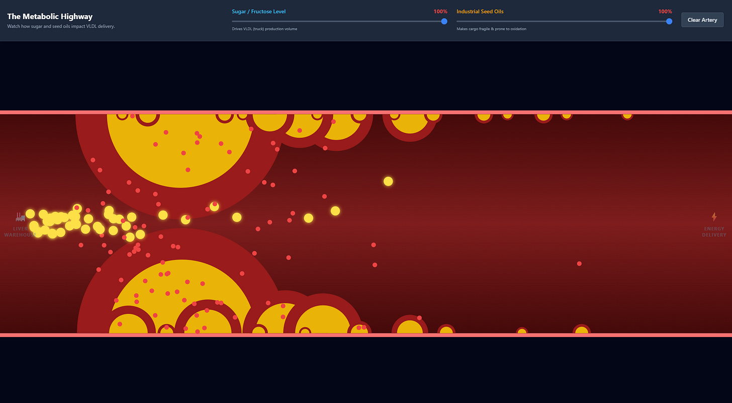The width and height of the screenshot is (732, 403).
Task: Click the Industrial Seed Oils slider handle
Action: click(669, 21)
